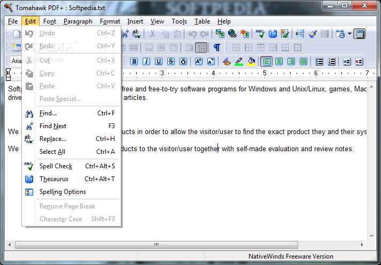
Task: Toggle Bold formatting
Action: pos(134,61)
